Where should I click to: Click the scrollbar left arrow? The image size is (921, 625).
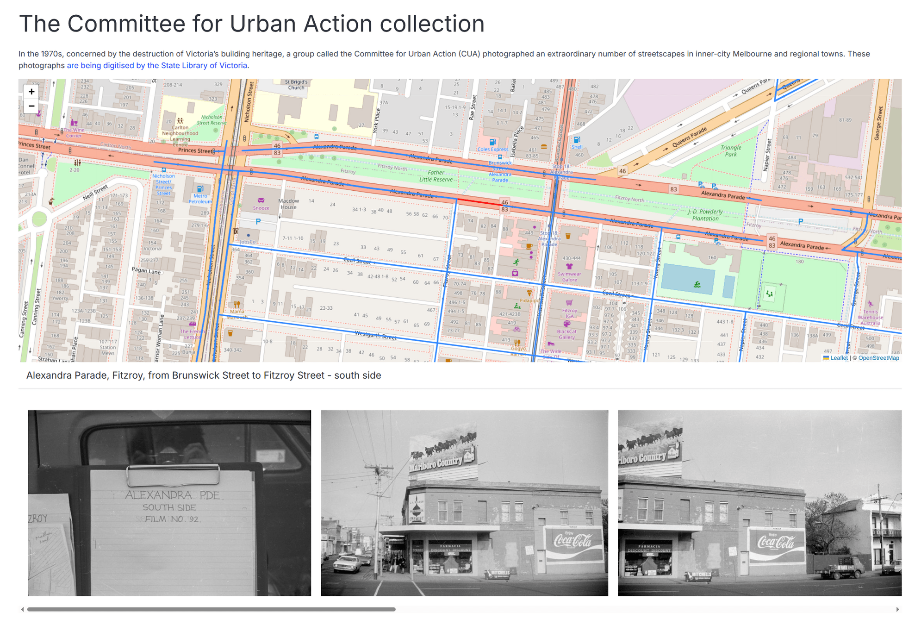coord(22,609)
